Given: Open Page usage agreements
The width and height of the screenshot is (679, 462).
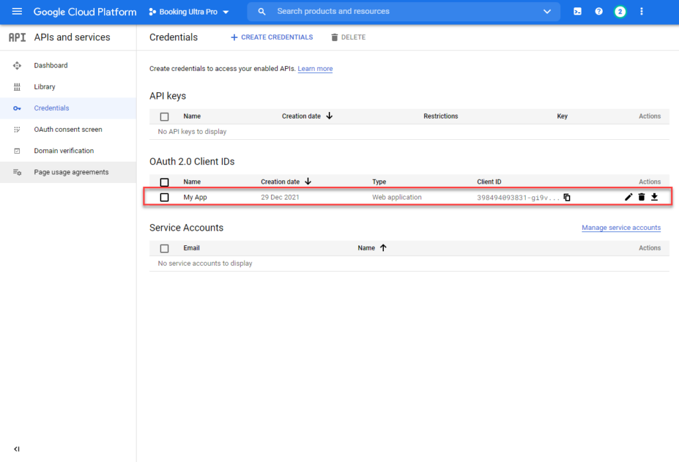Looking at the screenshot, I should pyautogui.click(x=71, y=172).
